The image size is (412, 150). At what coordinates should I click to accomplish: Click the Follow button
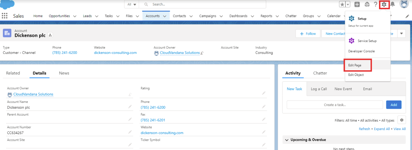[308, 34]
